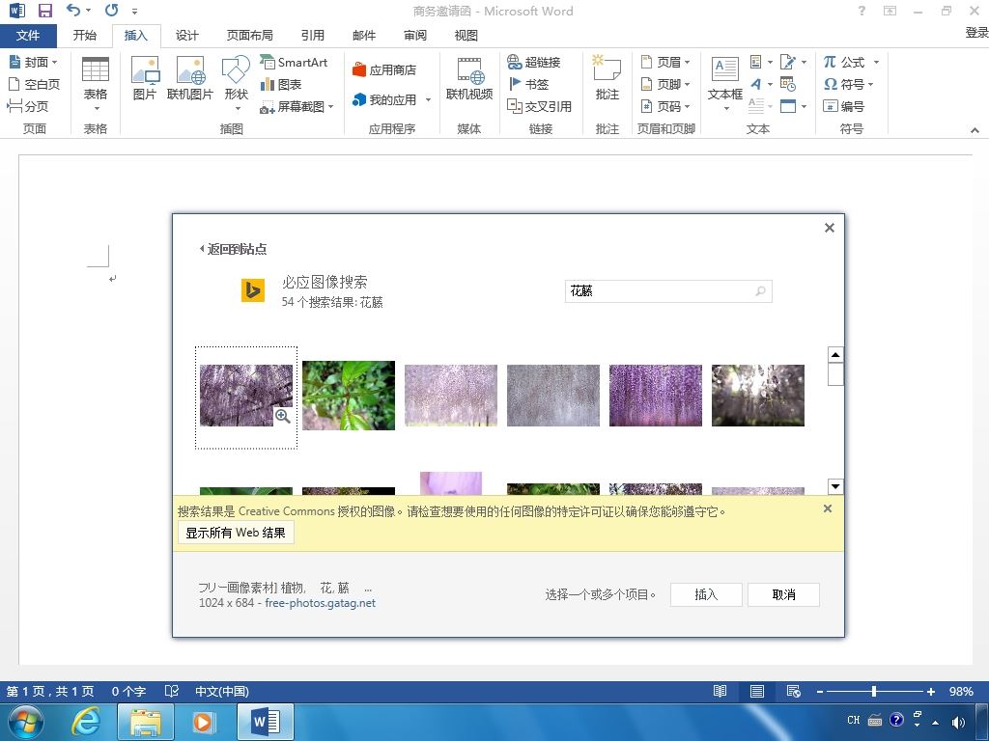Switch to the 设计 tab

point(186,36)
